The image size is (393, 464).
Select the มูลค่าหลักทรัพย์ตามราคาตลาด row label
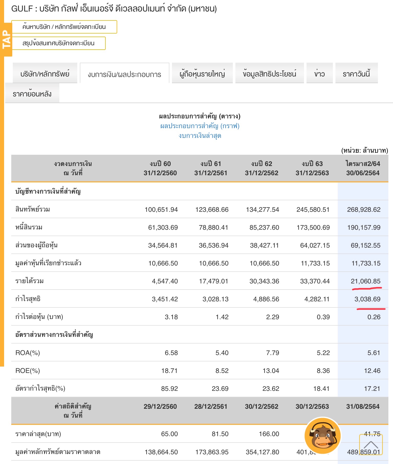[58, 452]
